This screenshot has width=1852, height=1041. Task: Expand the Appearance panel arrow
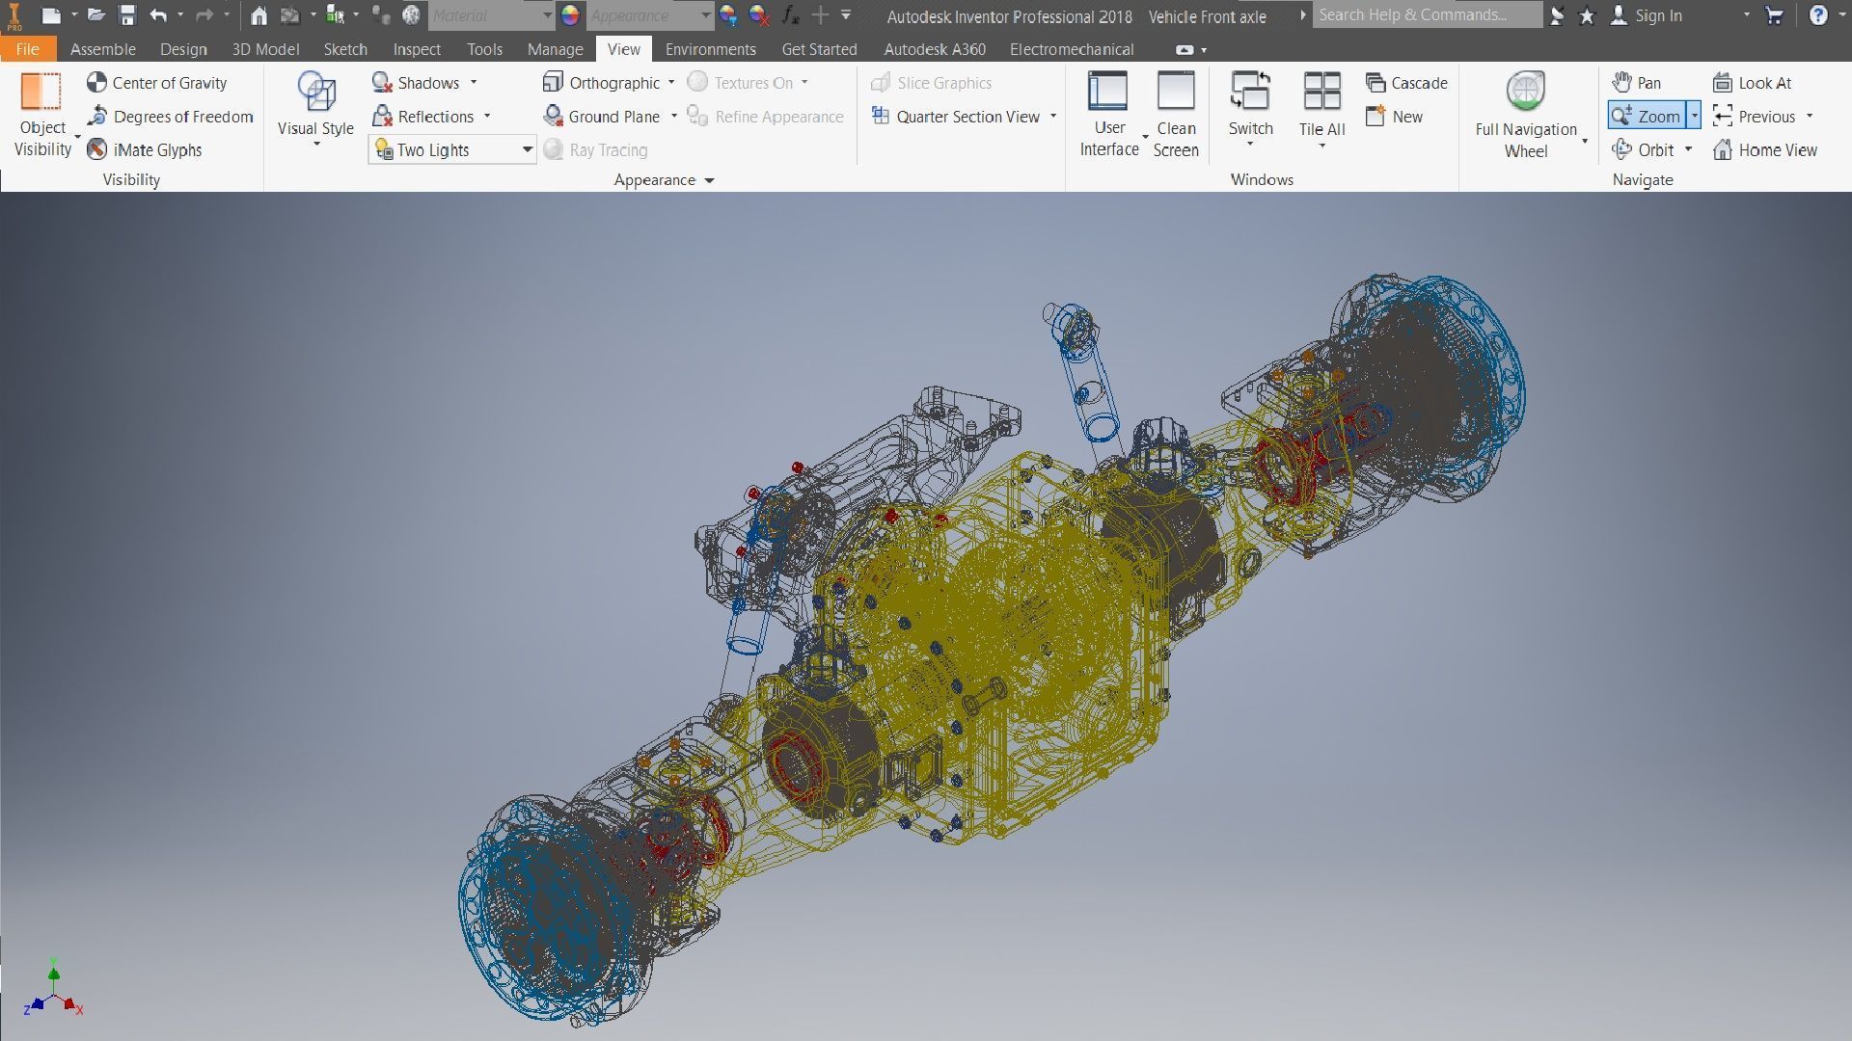tap(710, 180)
